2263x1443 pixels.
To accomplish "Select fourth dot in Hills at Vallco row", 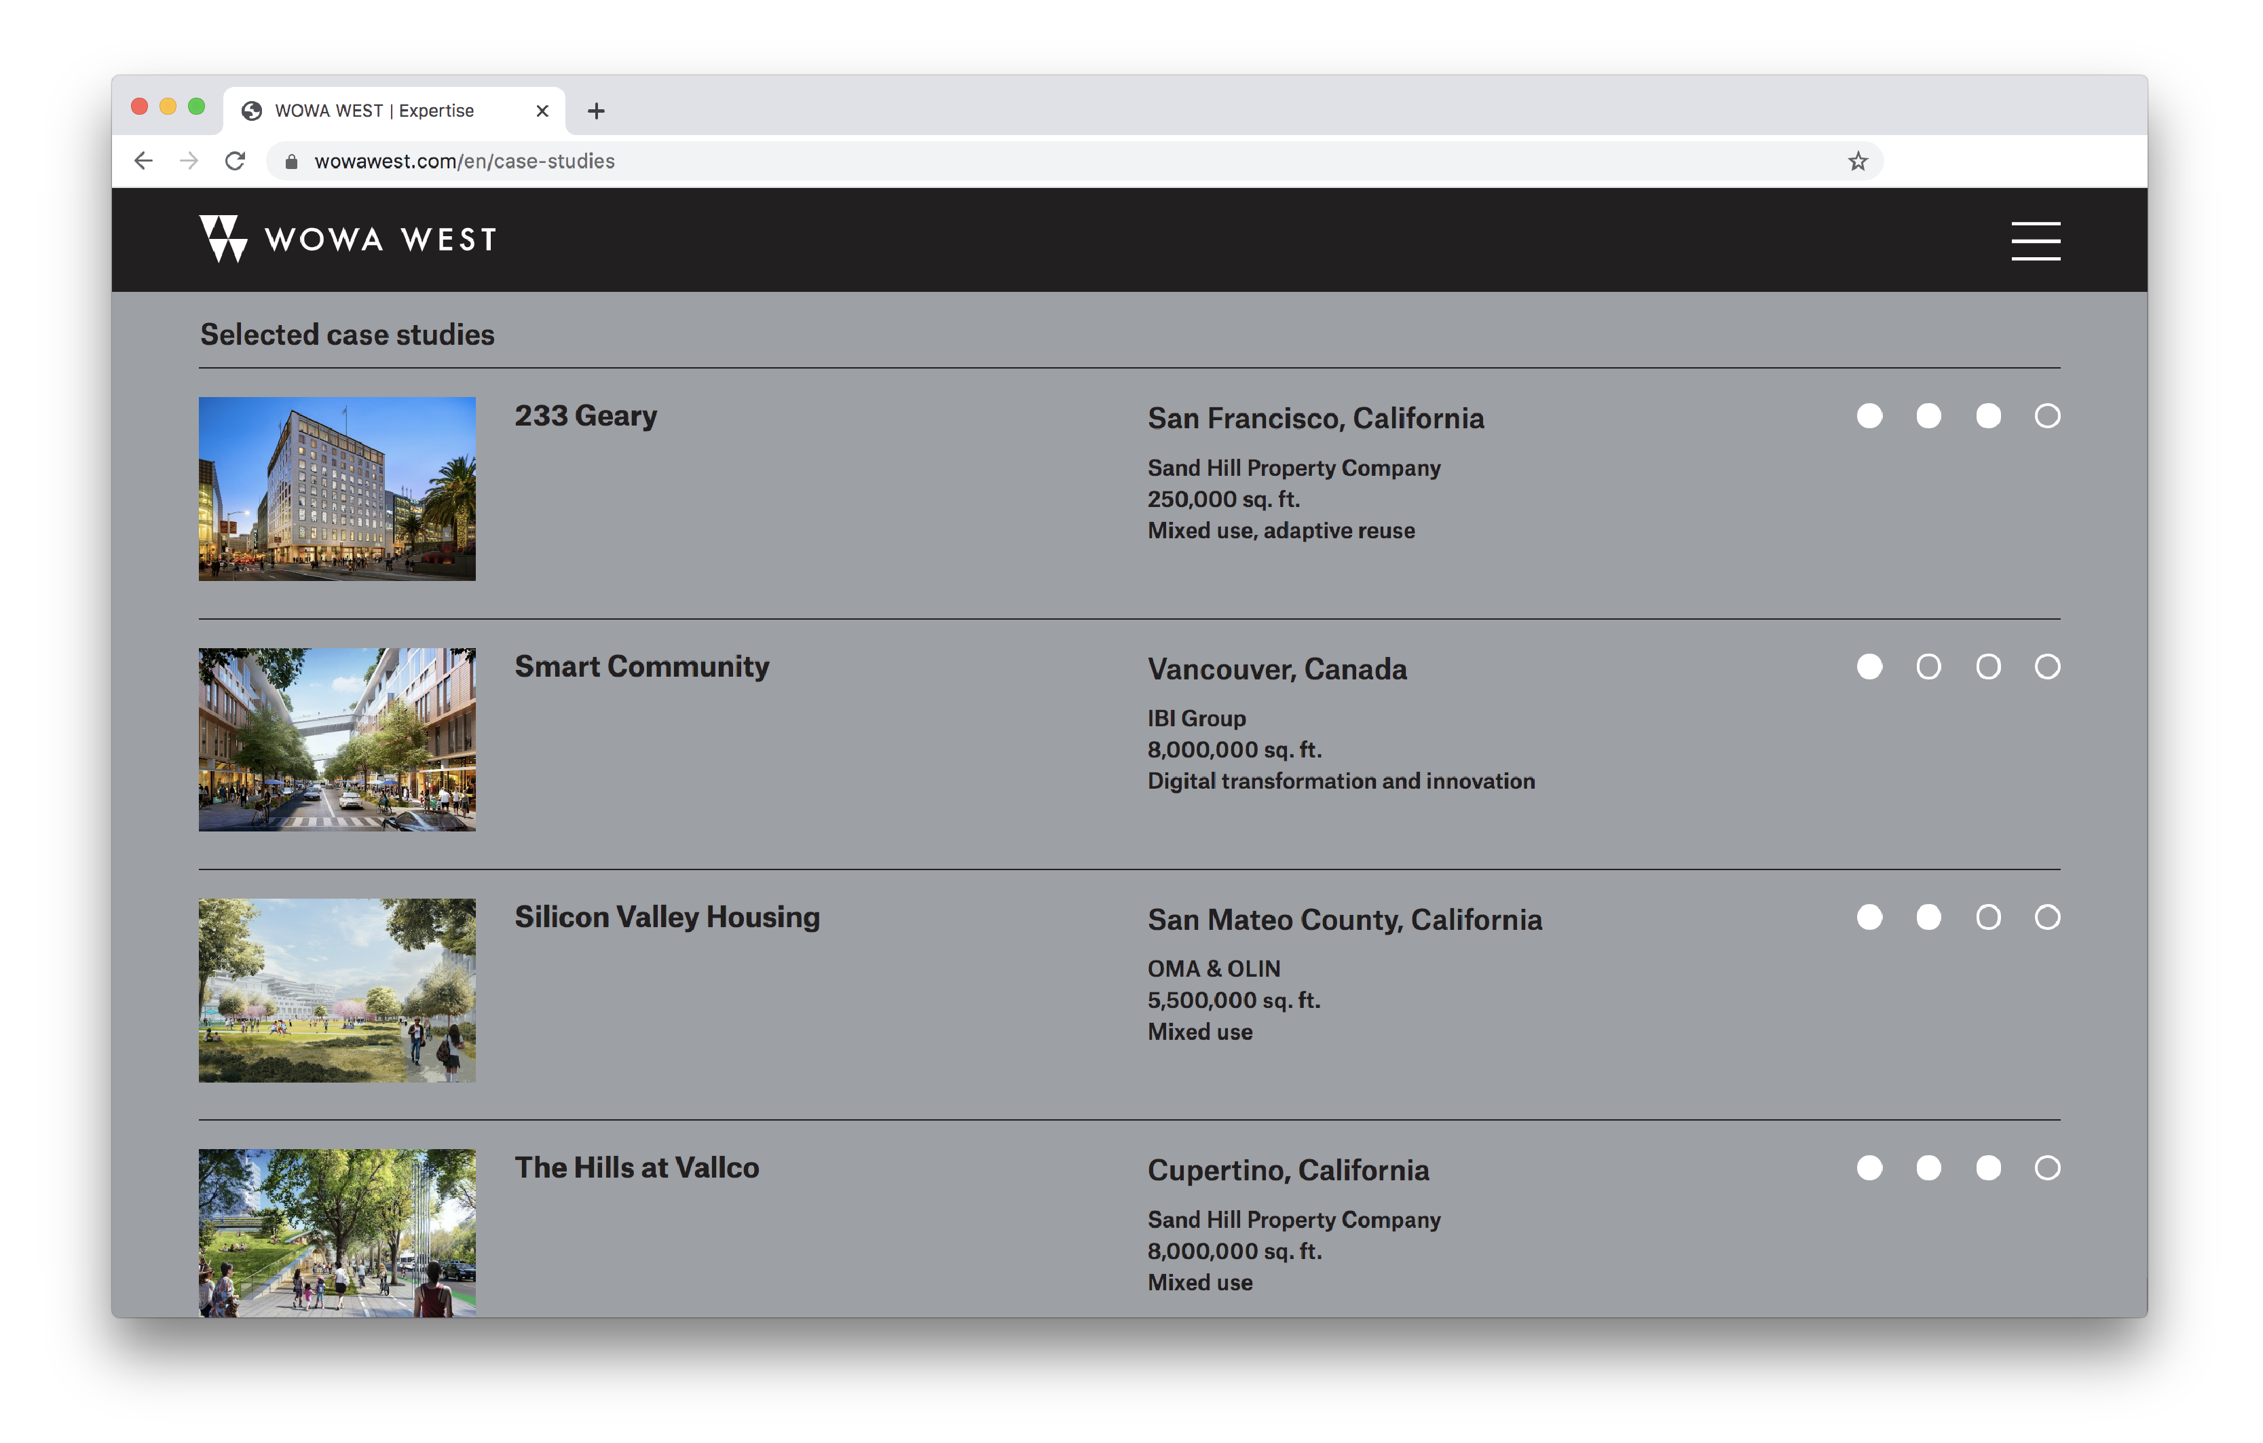I will 2047,1167.
